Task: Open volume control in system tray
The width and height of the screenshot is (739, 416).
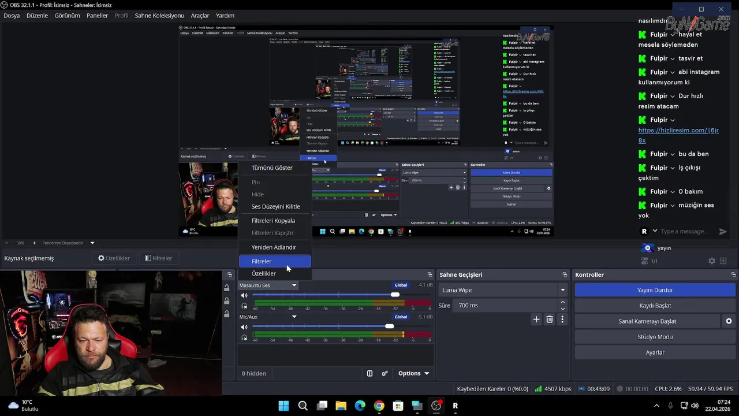Action: tap(695, 406)
